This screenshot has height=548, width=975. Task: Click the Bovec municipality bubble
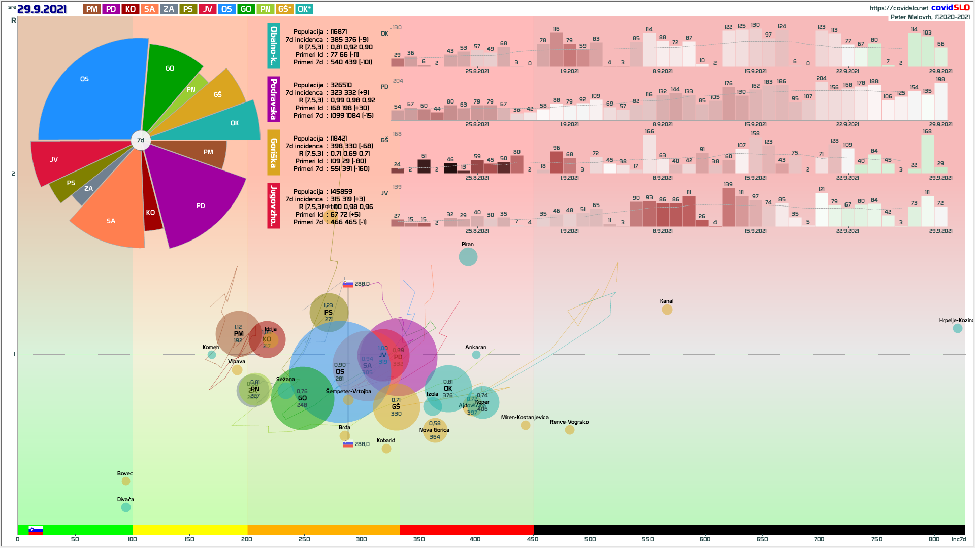tap(126, 481)
